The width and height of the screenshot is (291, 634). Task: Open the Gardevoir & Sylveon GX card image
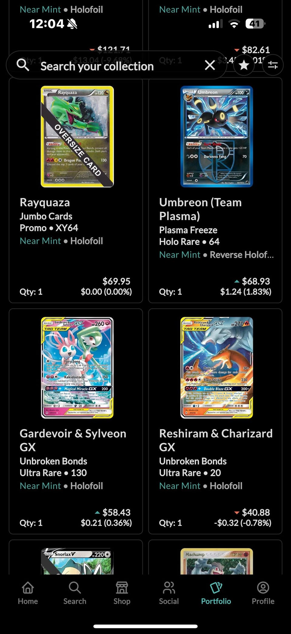(77, 368)
